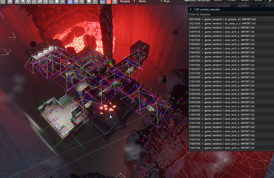Click the crossed tools X icon
The height and width of the screenshot is (178, 274).
pos(10,1)
